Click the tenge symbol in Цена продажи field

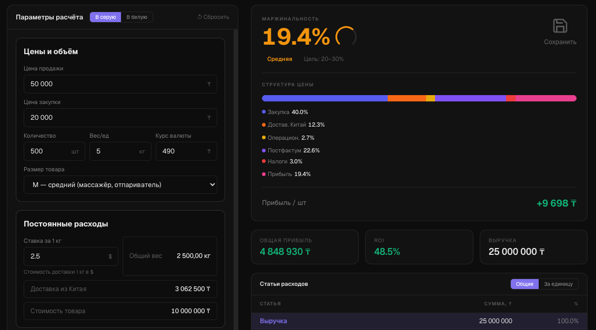coord(209,84)
